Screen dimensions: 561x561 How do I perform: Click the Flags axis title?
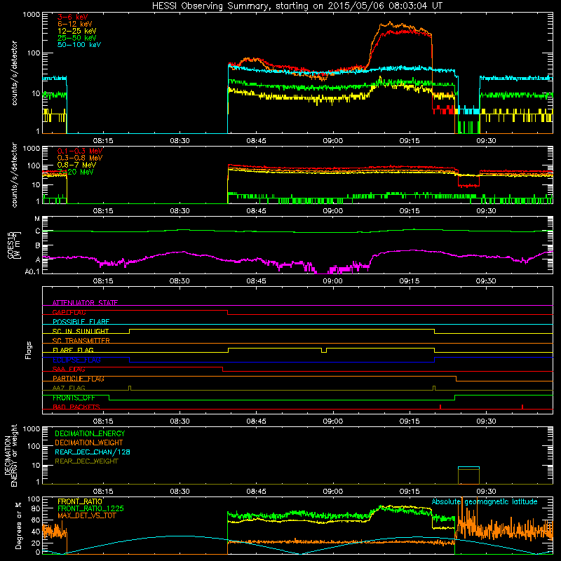[x=29, y=350]
